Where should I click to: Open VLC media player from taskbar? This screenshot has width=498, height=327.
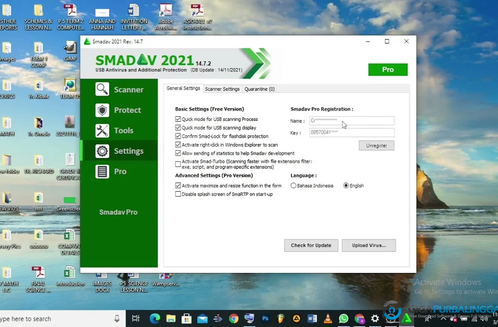(x=328, y=318)
